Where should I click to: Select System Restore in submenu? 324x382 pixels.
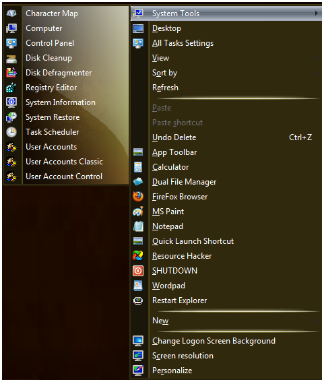66,117
